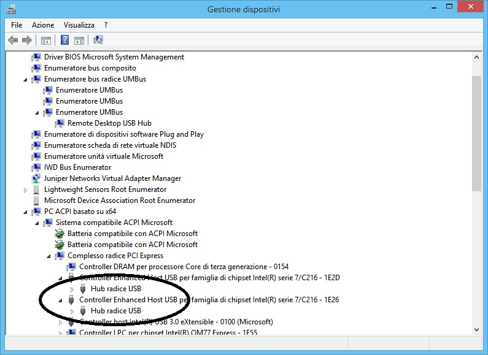Click the Forward arrow toolbar icon
The image size is (488, 355).
point(26,40)
